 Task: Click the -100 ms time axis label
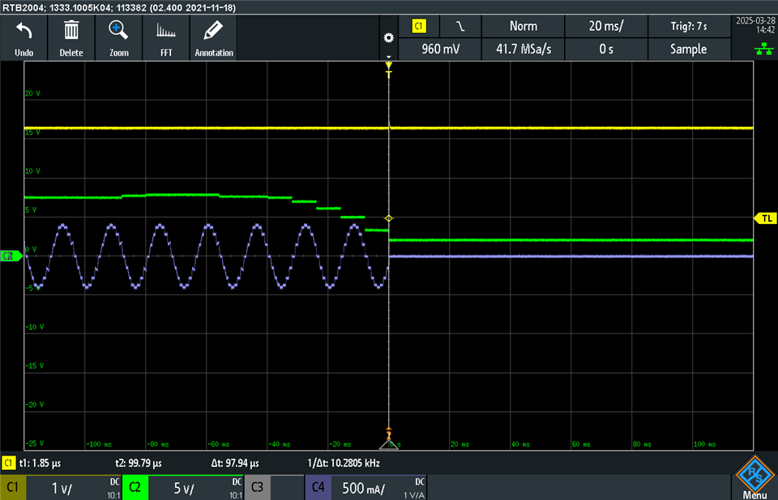99,444
